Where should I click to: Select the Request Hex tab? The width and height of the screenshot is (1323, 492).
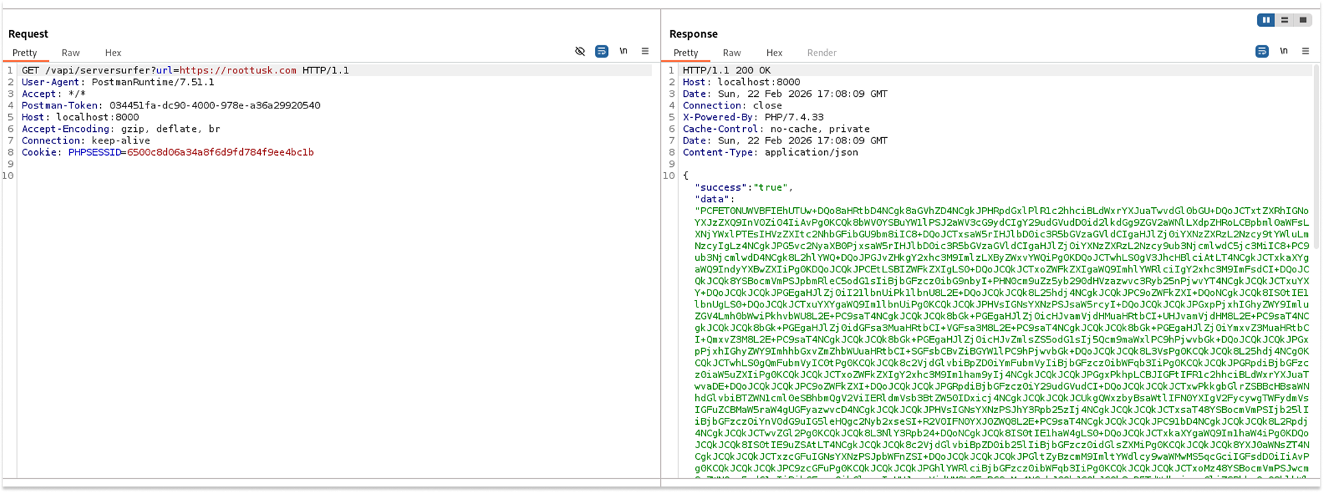113,53
